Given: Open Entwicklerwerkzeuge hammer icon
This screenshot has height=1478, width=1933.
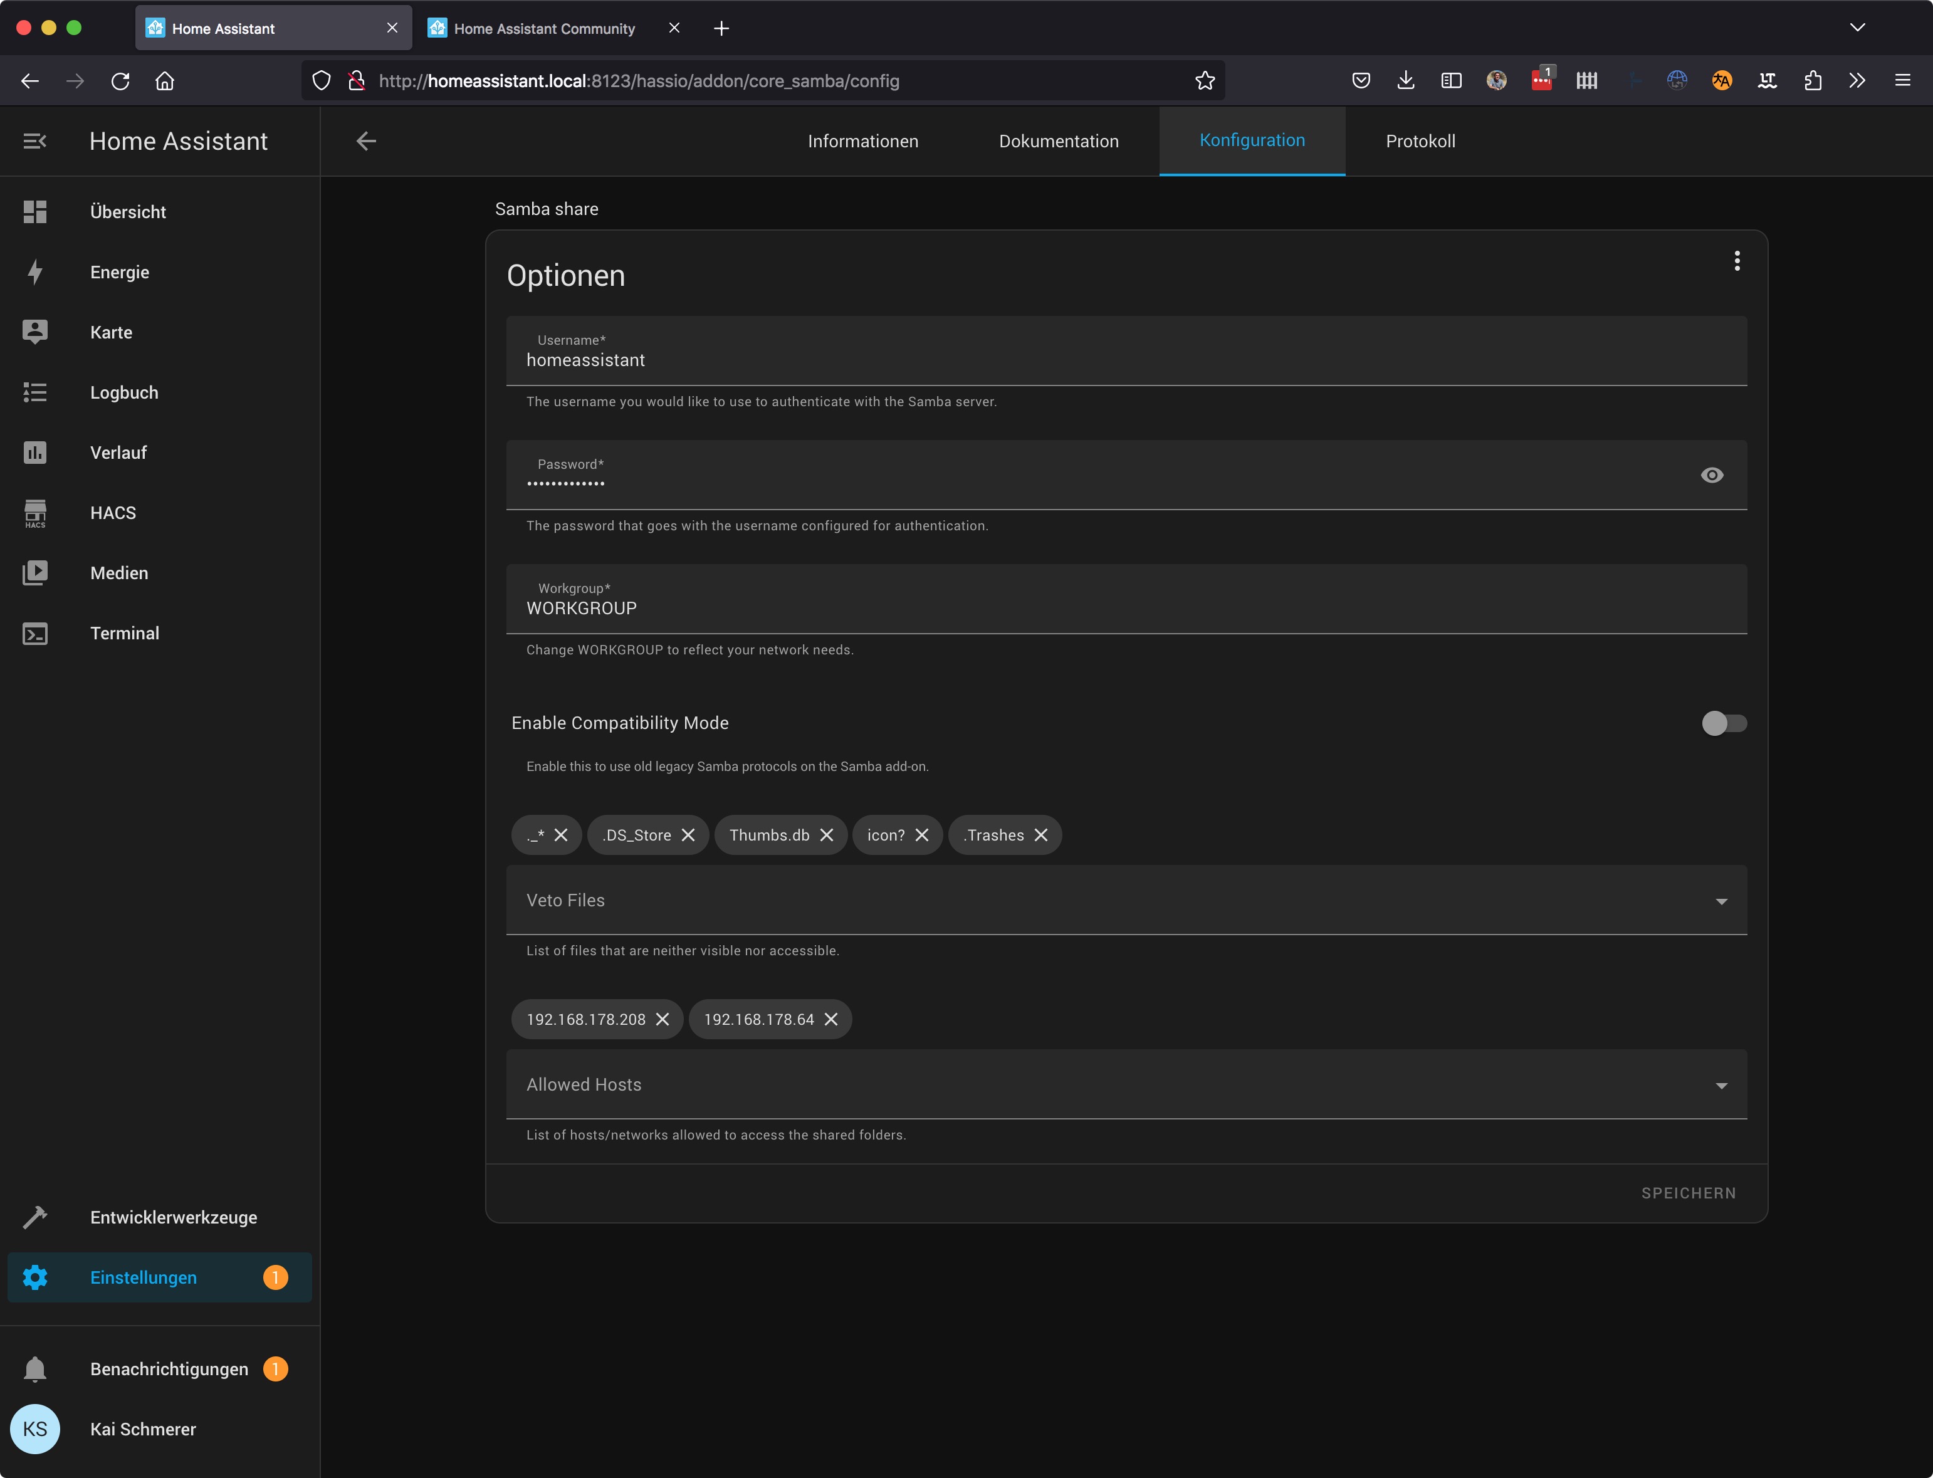Looking at the screenshot, I should (35, 1218).
